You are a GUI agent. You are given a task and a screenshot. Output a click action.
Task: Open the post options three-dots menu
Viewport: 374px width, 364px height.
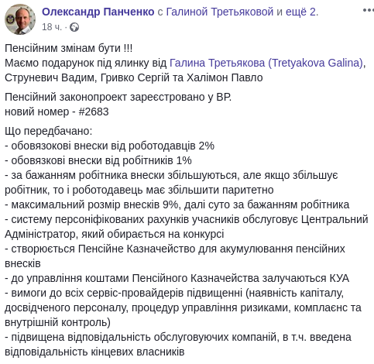[x=369, y=11]
